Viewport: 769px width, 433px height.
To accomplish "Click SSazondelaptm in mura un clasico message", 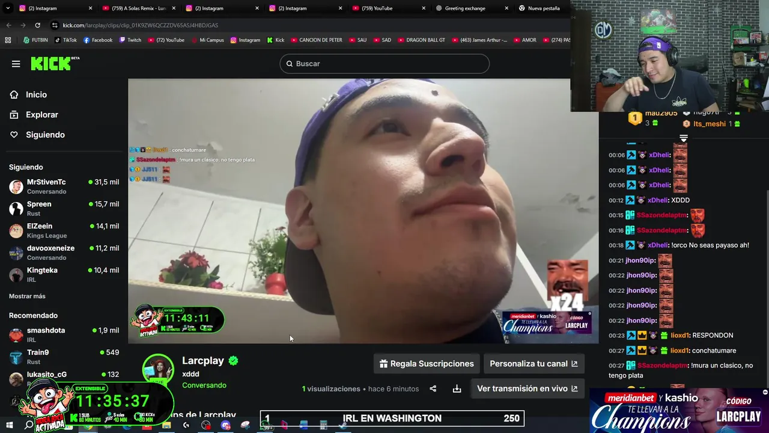I will pos(662,366).
